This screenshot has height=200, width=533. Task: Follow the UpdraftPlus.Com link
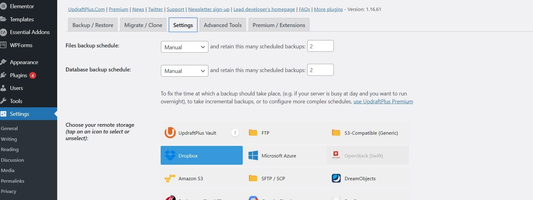pos(86,9)
